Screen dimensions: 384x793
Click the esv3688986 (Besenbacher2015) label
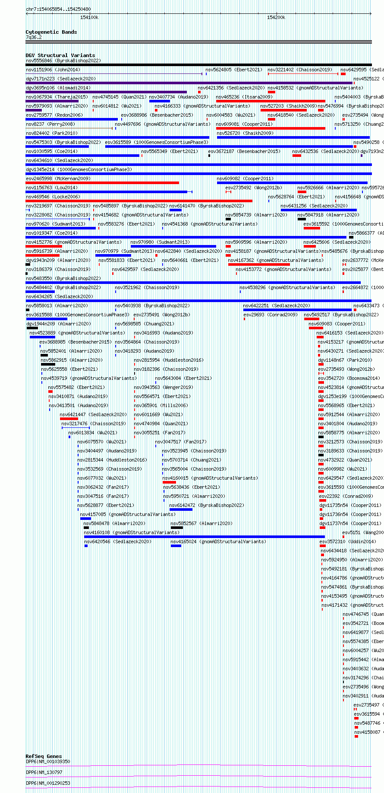(157, 115)
